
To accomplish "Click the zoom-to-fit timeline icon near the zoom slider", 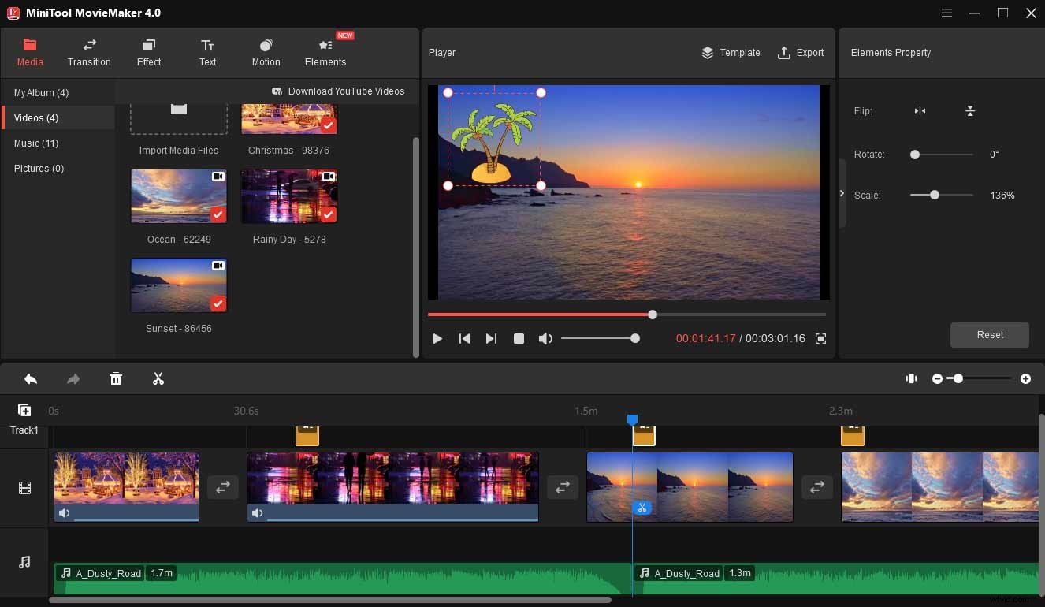I will (x=911, y=378).
